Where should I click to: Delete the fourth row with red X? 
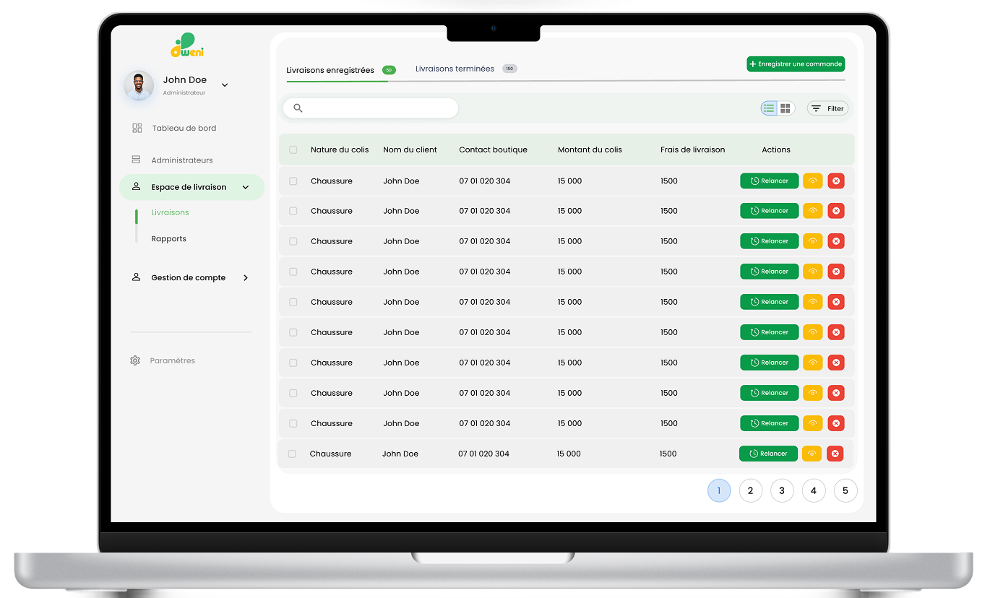pyautogui.click(x=836, y=272)
